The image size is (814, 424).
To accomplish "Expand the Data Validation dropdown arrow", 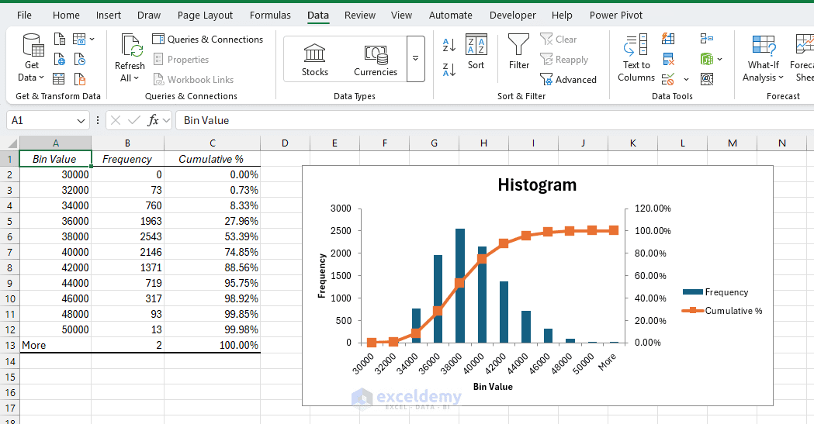I will pos(686,79).
